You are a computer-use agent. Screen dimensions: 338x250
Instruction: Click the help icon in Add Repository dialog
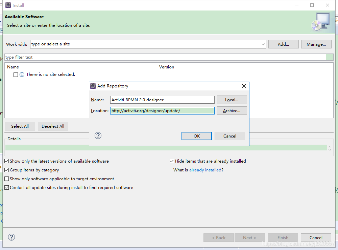pos(98,136)
